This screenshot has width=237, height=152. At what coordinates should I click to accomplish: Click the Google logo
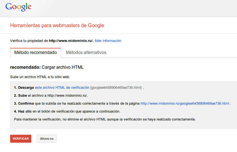tap(18, 7)
